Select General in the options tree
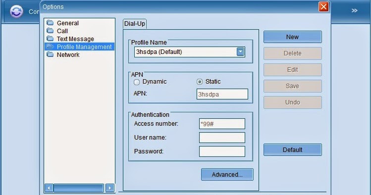 tap(68, 23)
